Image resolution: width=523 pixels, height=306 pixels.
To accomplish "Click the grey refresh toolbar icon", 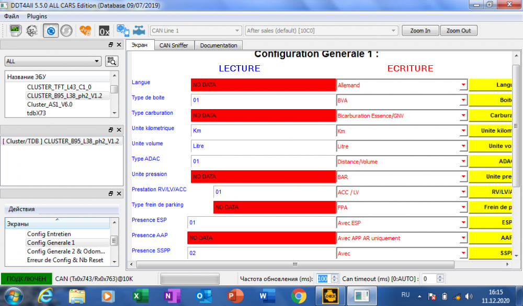I will 66,31.
